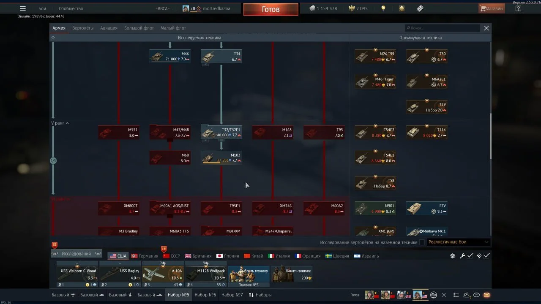Image resolution: width=541 pixels, height=304 pixels.
Task: Toggle helicopter research on ground vehicles checkbox
Action: (422, 242)
